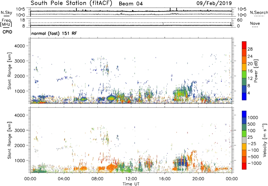The width and height of the screenshot is (268, 186).
Task: Click the date '09/Feb/2019'
Action: (x=214, y=3)
